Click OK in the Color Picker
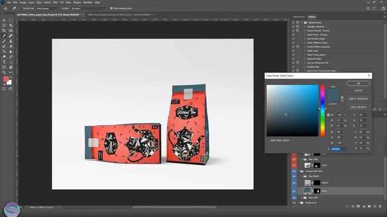This screenshot has height=217, width=387. tap(358, 83)
